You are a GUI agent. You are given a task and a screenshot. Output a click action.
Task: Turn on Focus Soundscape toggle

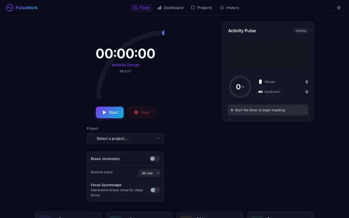tap(155, 190)
